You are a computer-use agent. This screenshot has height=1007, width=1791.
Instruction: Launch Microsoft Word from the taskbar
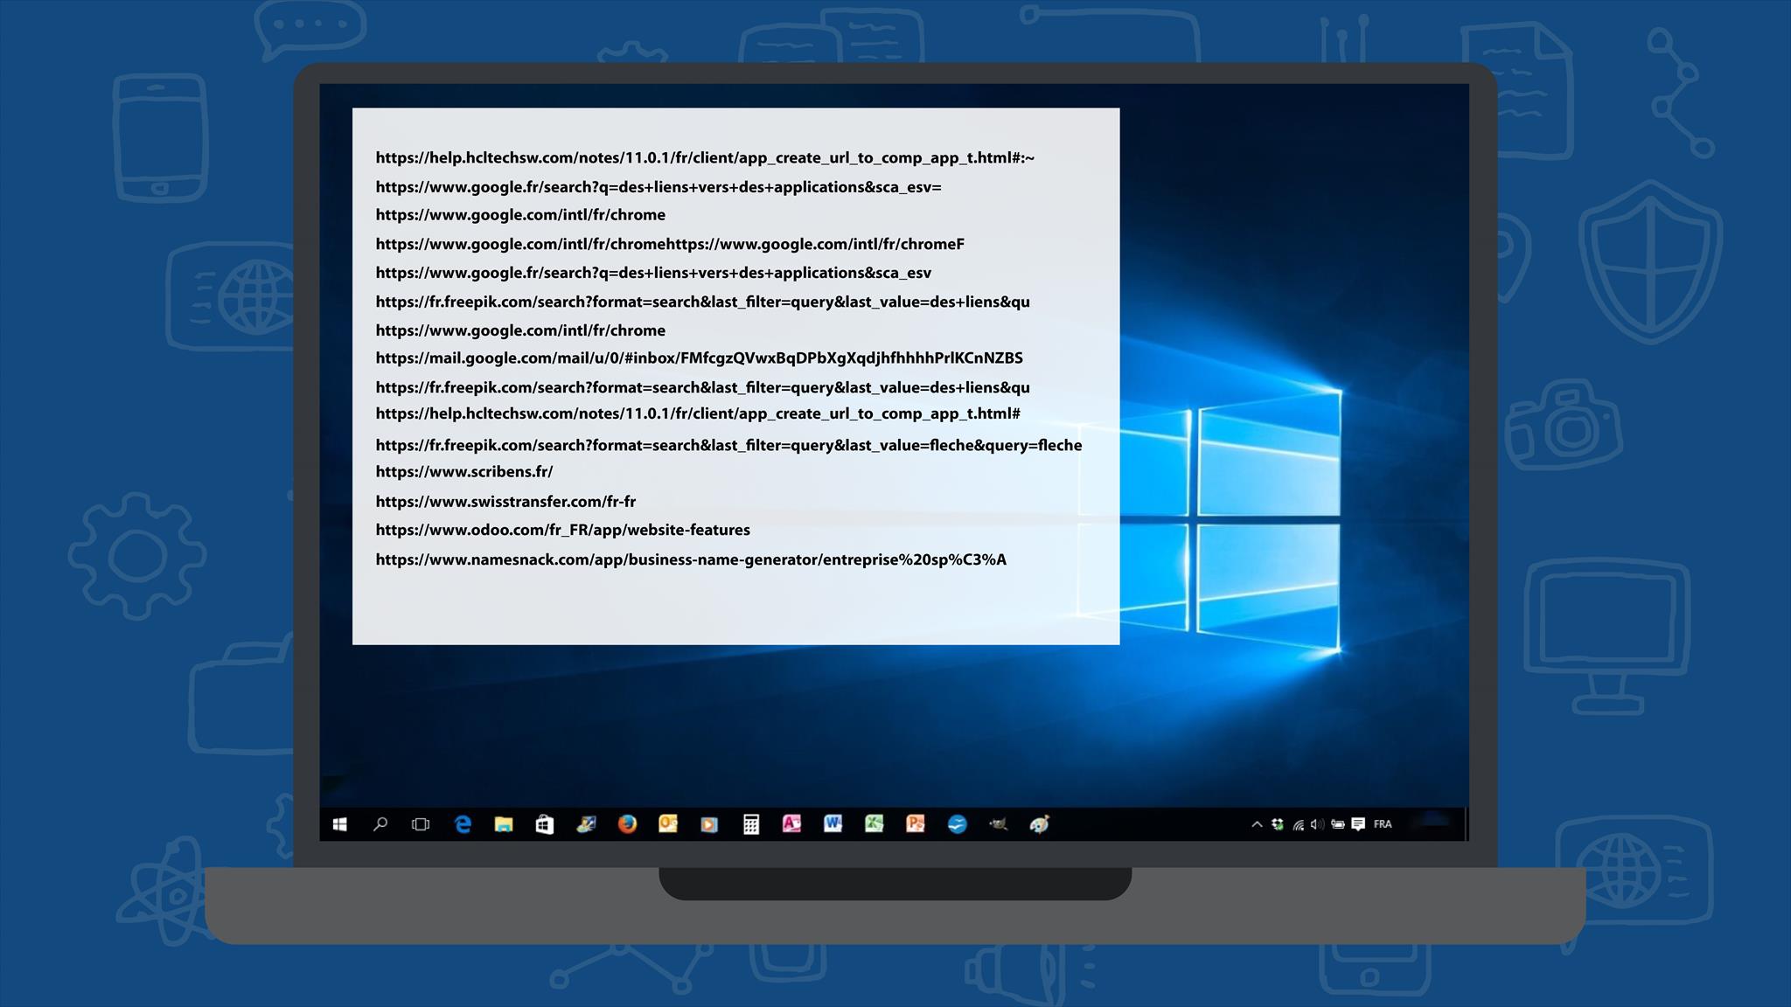(x=833, y=824)
